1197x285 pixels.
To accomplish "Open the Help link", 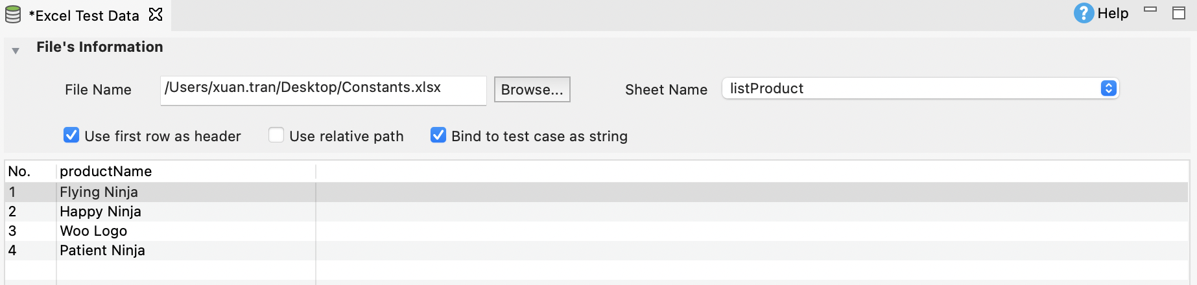I will (1113, 14).
